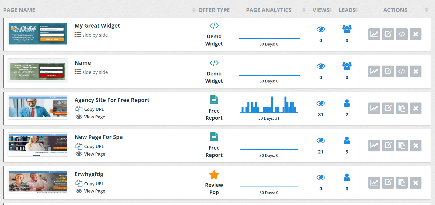Copy URL for Agency Site For Free Report
Image resolution: width=435 pixels, height=205 pixels.
click(x=94, y=109)
